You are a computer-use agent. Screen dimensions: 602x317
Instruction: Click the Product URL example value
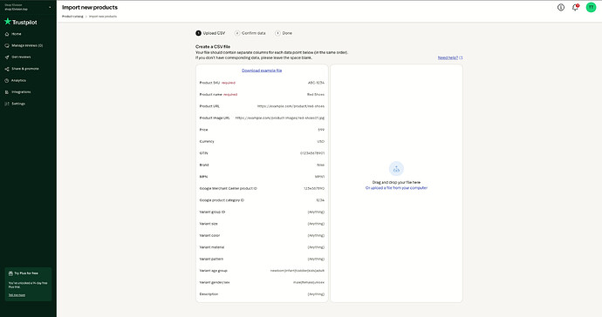pyautogui.click(x=291, y=106)
